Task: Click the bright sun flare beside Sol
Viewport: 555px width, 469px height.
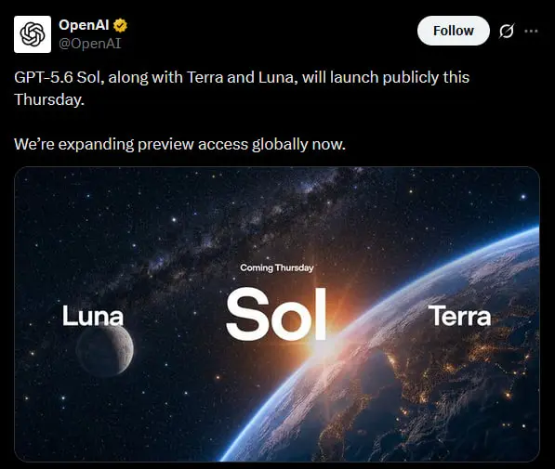Action: (x=324, y=342)
